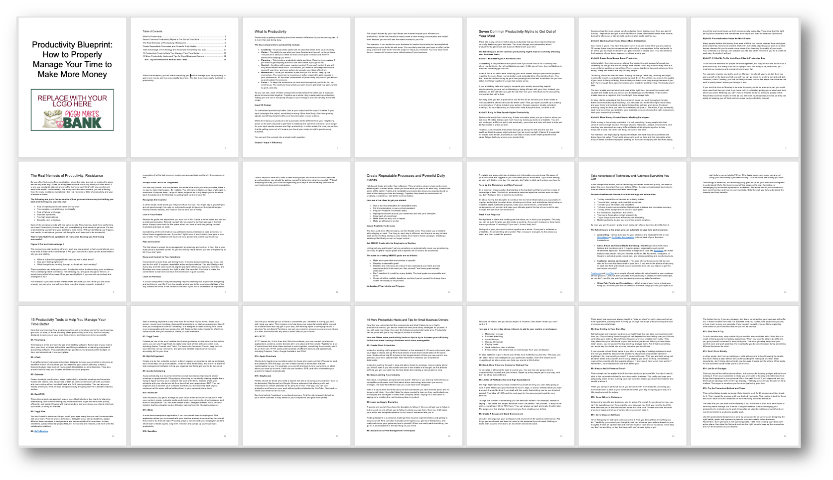This screenshot has height=480, width=833.
Task: Open the Table of Contents page
Action: [x=184, y=88]
